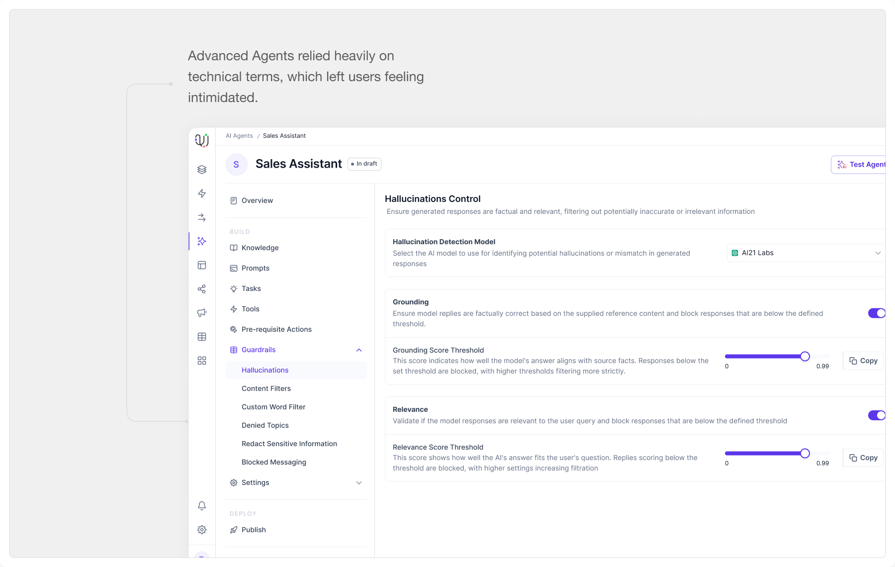The image size is (895, 567).
Task: Copy the Relevance Score Threshold value
Action: click(864, 458)
